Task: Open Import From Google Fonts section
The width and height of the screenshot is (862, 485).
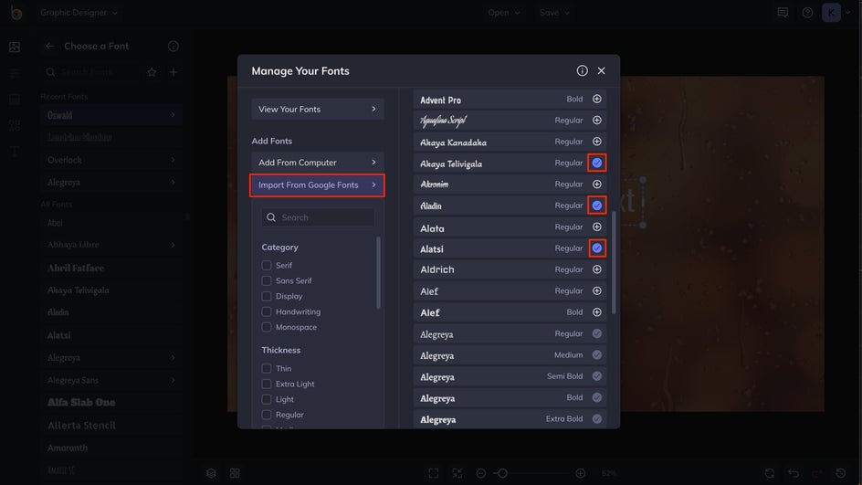Action: [317, 185]
